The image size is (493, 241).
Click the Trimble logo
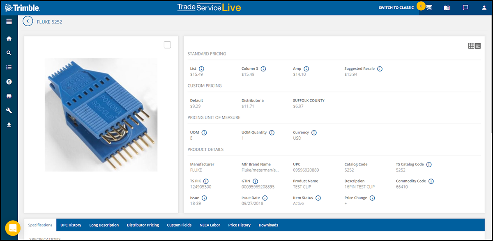23,8
